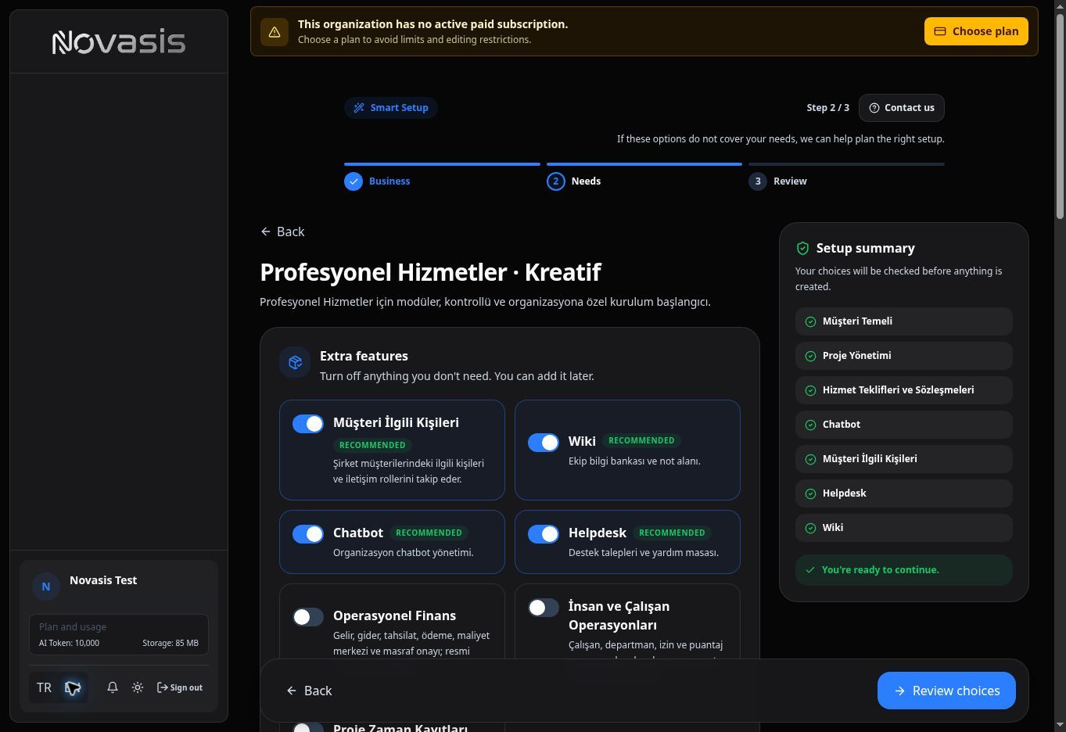Turn off Müşteri İlgili Kişileri toggle
Screen dimensions: 1066x732
(308, 424)
